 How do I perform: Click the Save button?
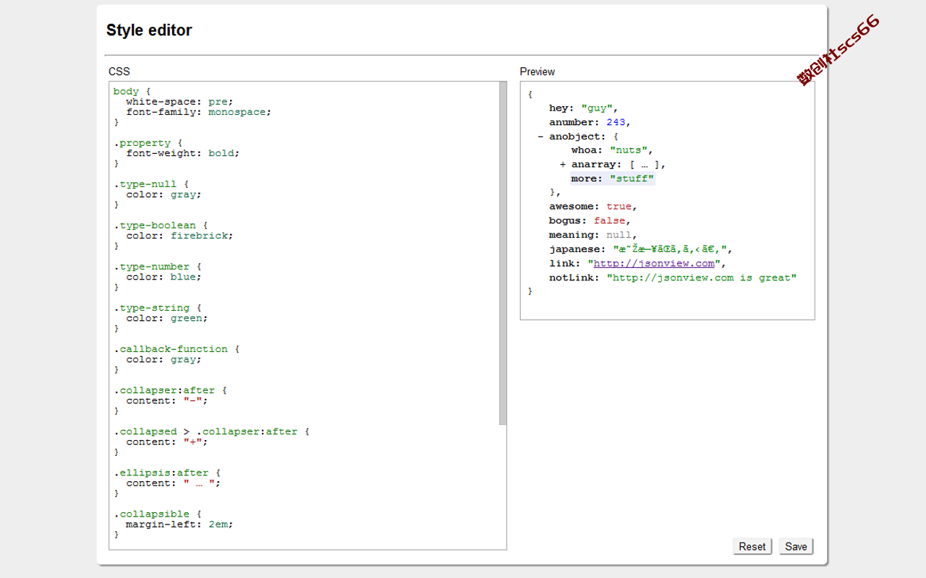[x=796, y=547]
